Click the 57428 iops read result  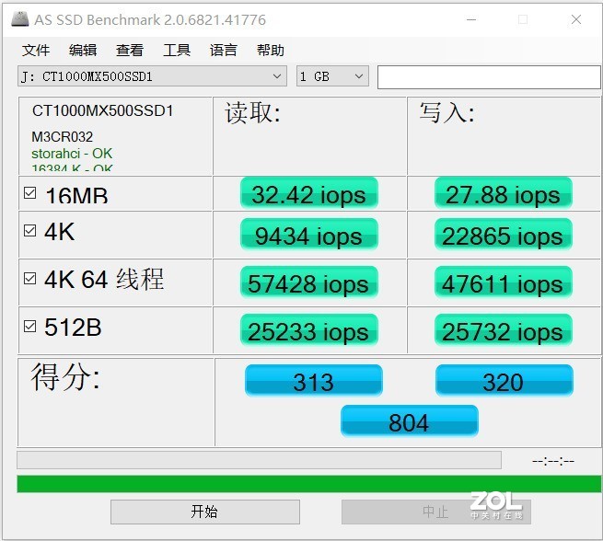(308, 282)
